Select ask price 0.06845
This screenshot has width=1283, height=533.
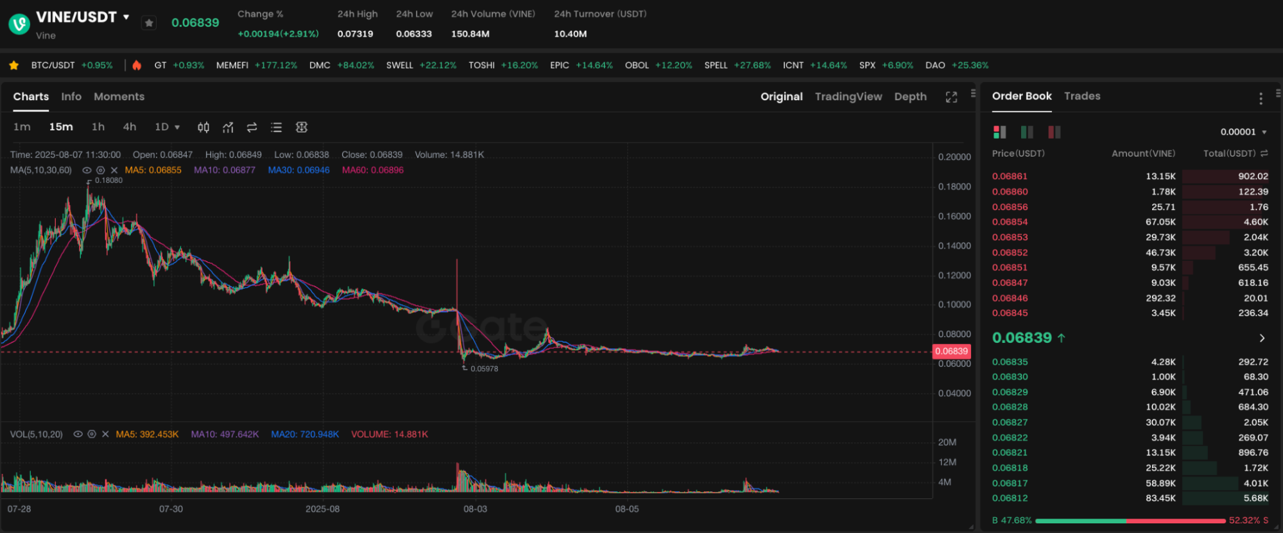[x=1010, y=313]
